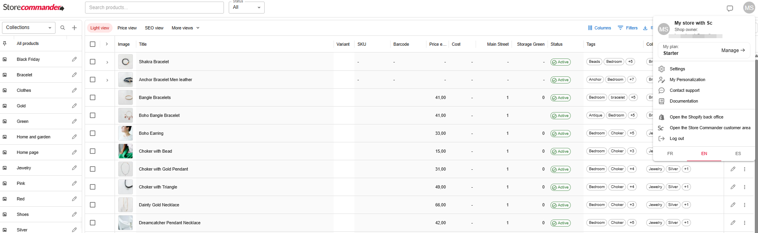This screenshot has width=758, height=233.
Task: Switch language to FR
Action: click(x=670, y=153)
